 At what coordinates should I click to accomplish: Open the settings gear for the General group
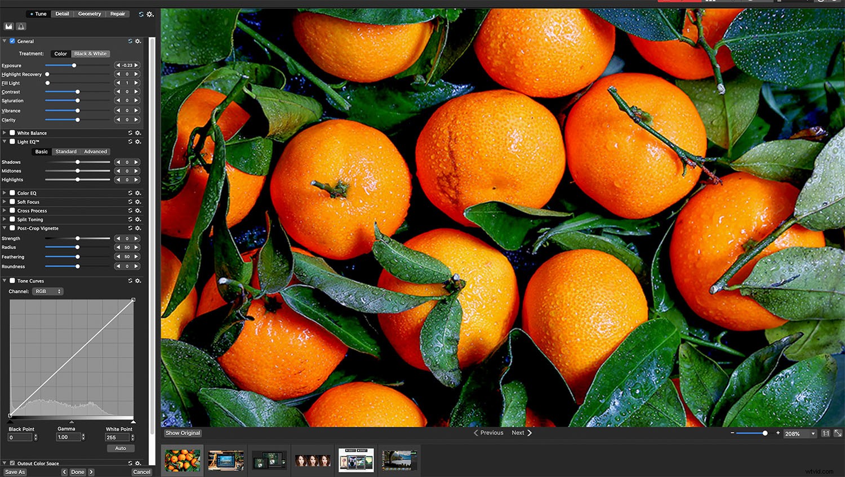click(x=138, y=41)
